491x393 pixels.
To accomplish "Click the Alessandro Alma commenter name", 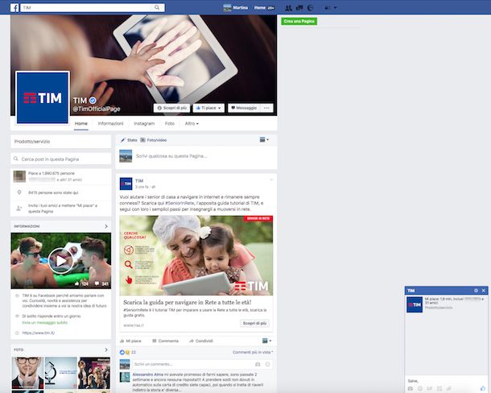I will [x=148, y=374].
